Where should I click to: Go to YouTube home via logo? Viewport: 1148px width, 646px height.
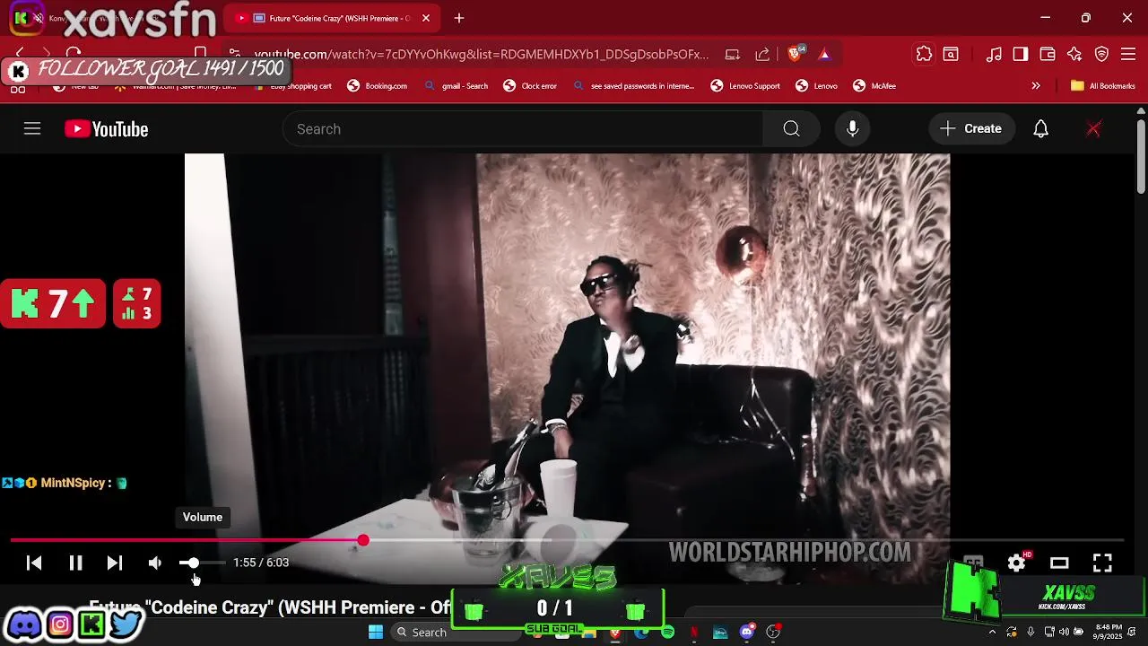[106, 129]
